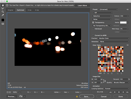Open the Metadata None dropdown
Screen dimensions: 131x99
tap(114, 42)
